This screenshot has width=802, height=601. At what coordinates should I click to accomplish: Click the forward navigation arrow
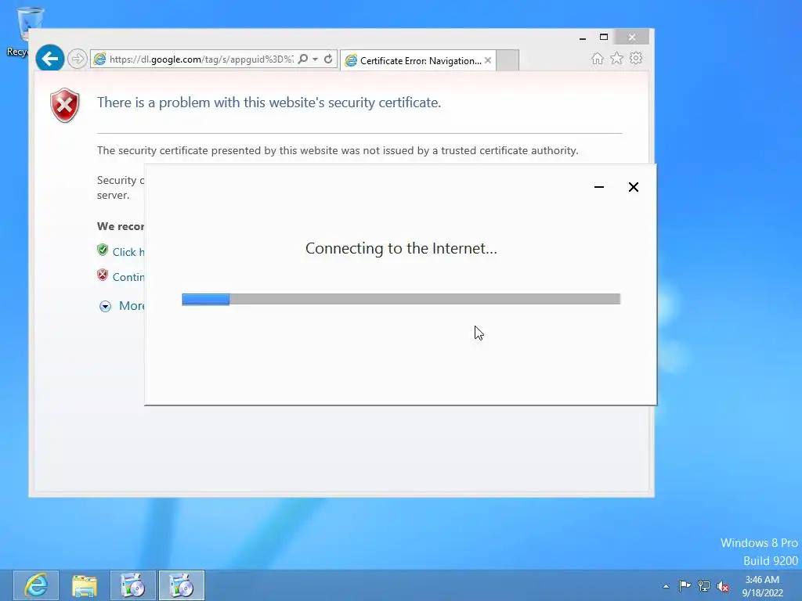pos(78,59)
